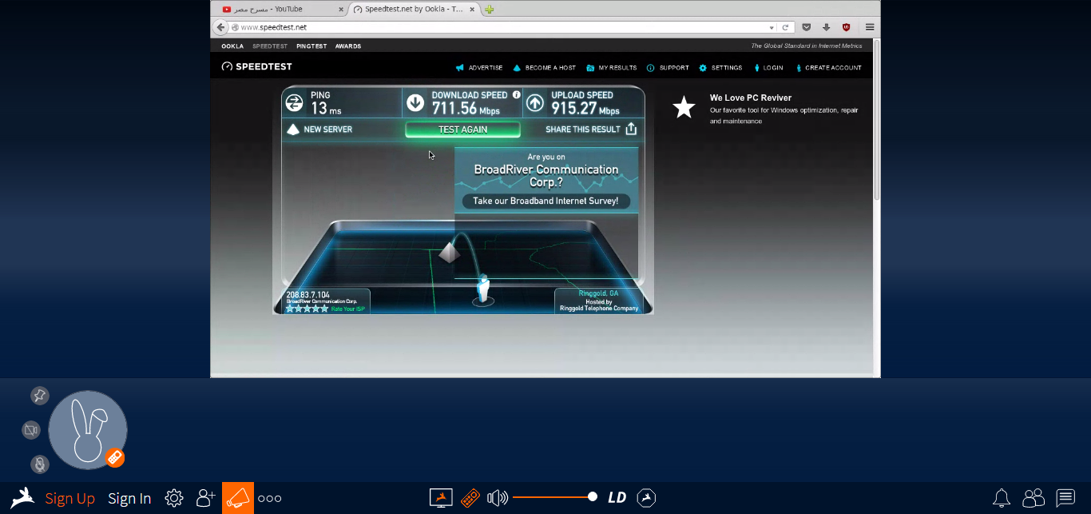
Task: Open the three-circle more options menu
Action: [x=270, y=498]
